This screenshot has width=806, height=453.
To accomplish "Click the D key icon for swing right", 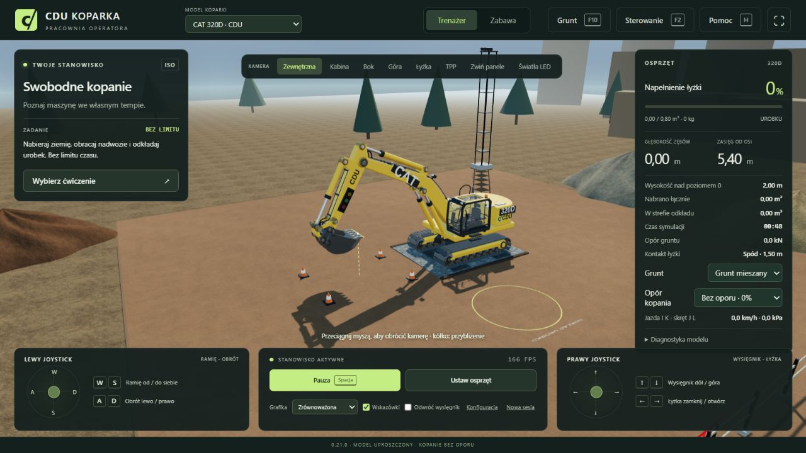I will coord(114,401).
